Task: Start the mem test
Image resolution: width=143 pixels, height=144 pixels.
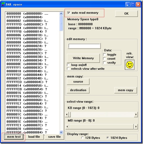Action: pos(14,137)
